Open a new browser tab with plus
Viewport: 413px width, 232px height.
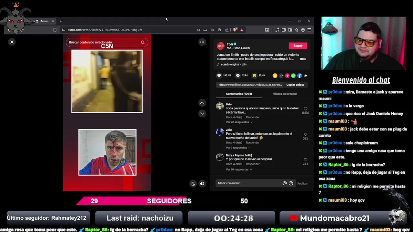[61, 21]
